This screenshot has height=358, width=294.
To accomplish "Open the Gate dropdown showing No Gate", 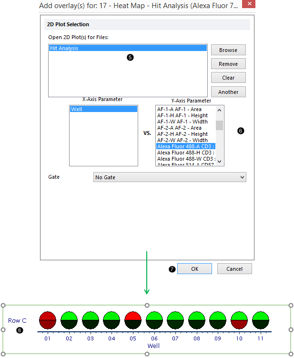I will tap(170, 177).
